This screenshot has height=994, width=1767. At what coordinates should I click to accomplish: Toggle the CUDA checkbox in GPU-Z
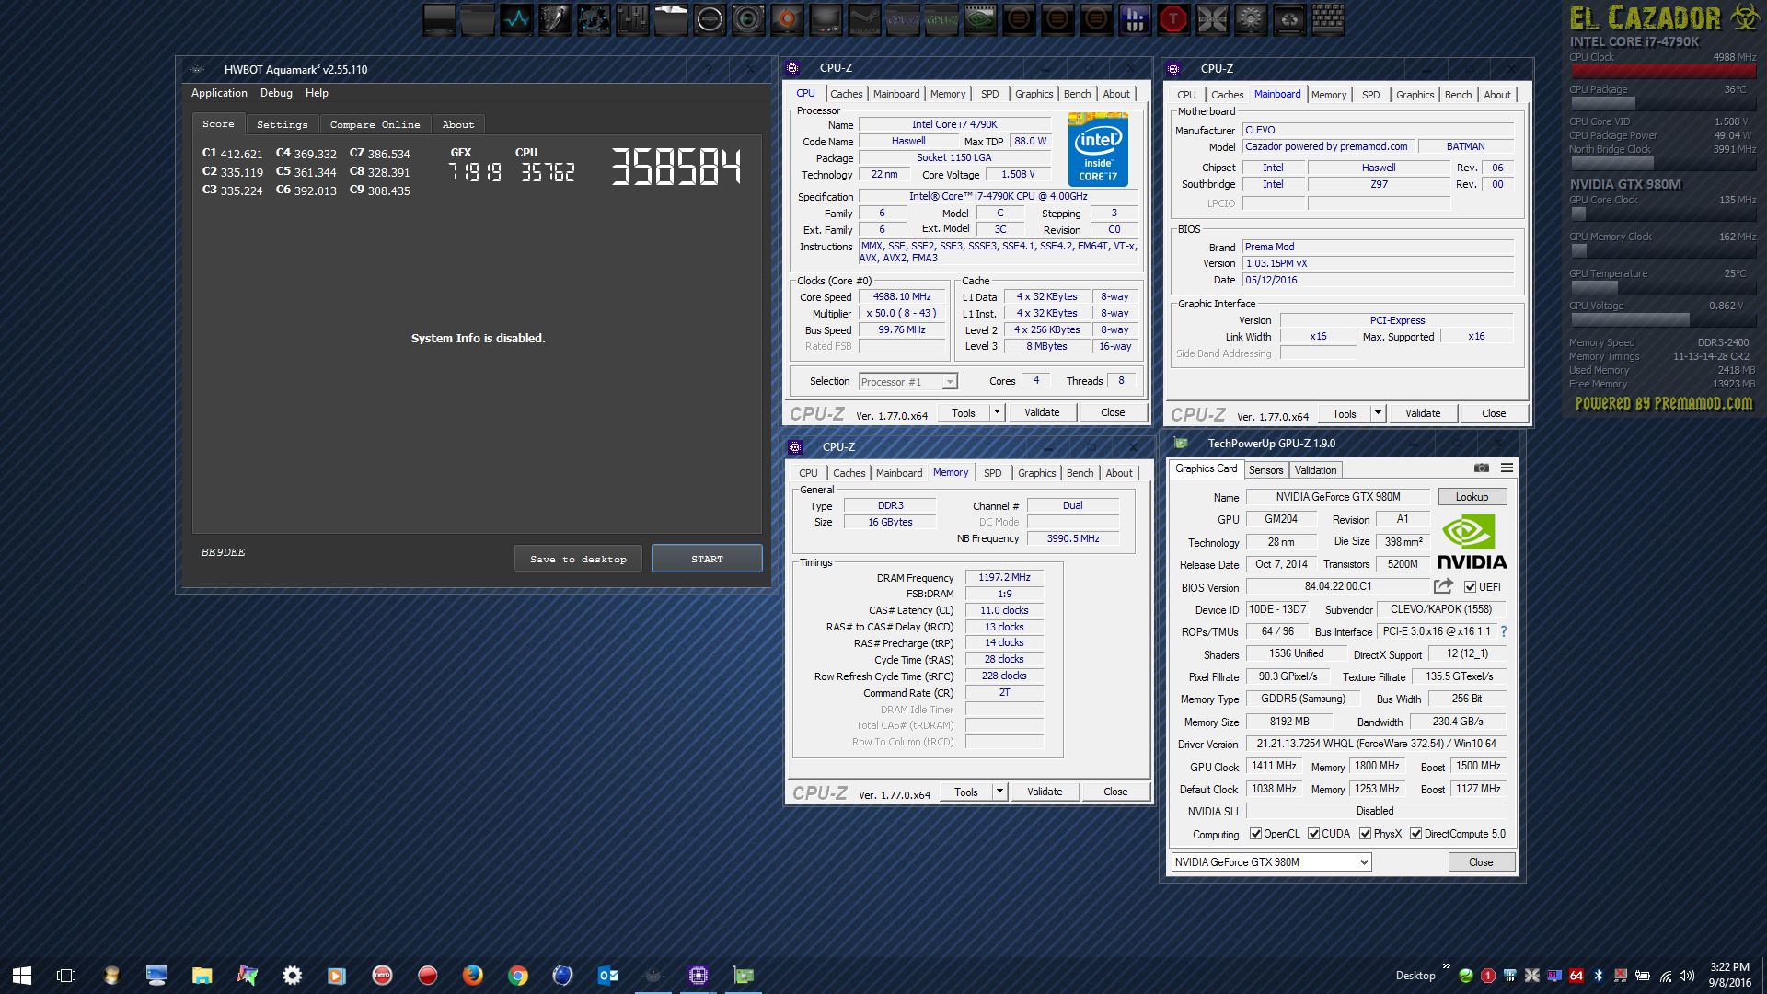click(x=1313, y=834)
